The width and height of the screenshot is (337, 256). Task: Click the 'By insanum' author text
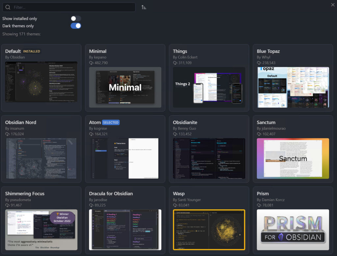14,128
